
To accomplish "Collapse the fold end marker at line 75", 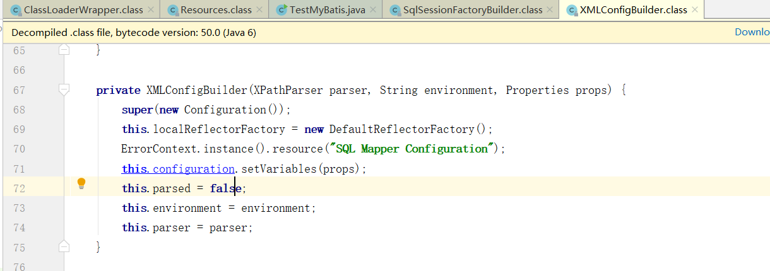I will [64, 246].
